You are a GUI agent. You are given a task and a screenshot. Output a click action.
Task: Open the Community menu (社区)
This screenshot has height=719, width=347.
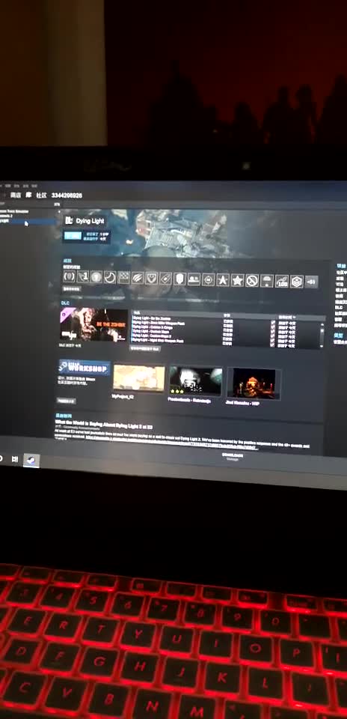42,195
